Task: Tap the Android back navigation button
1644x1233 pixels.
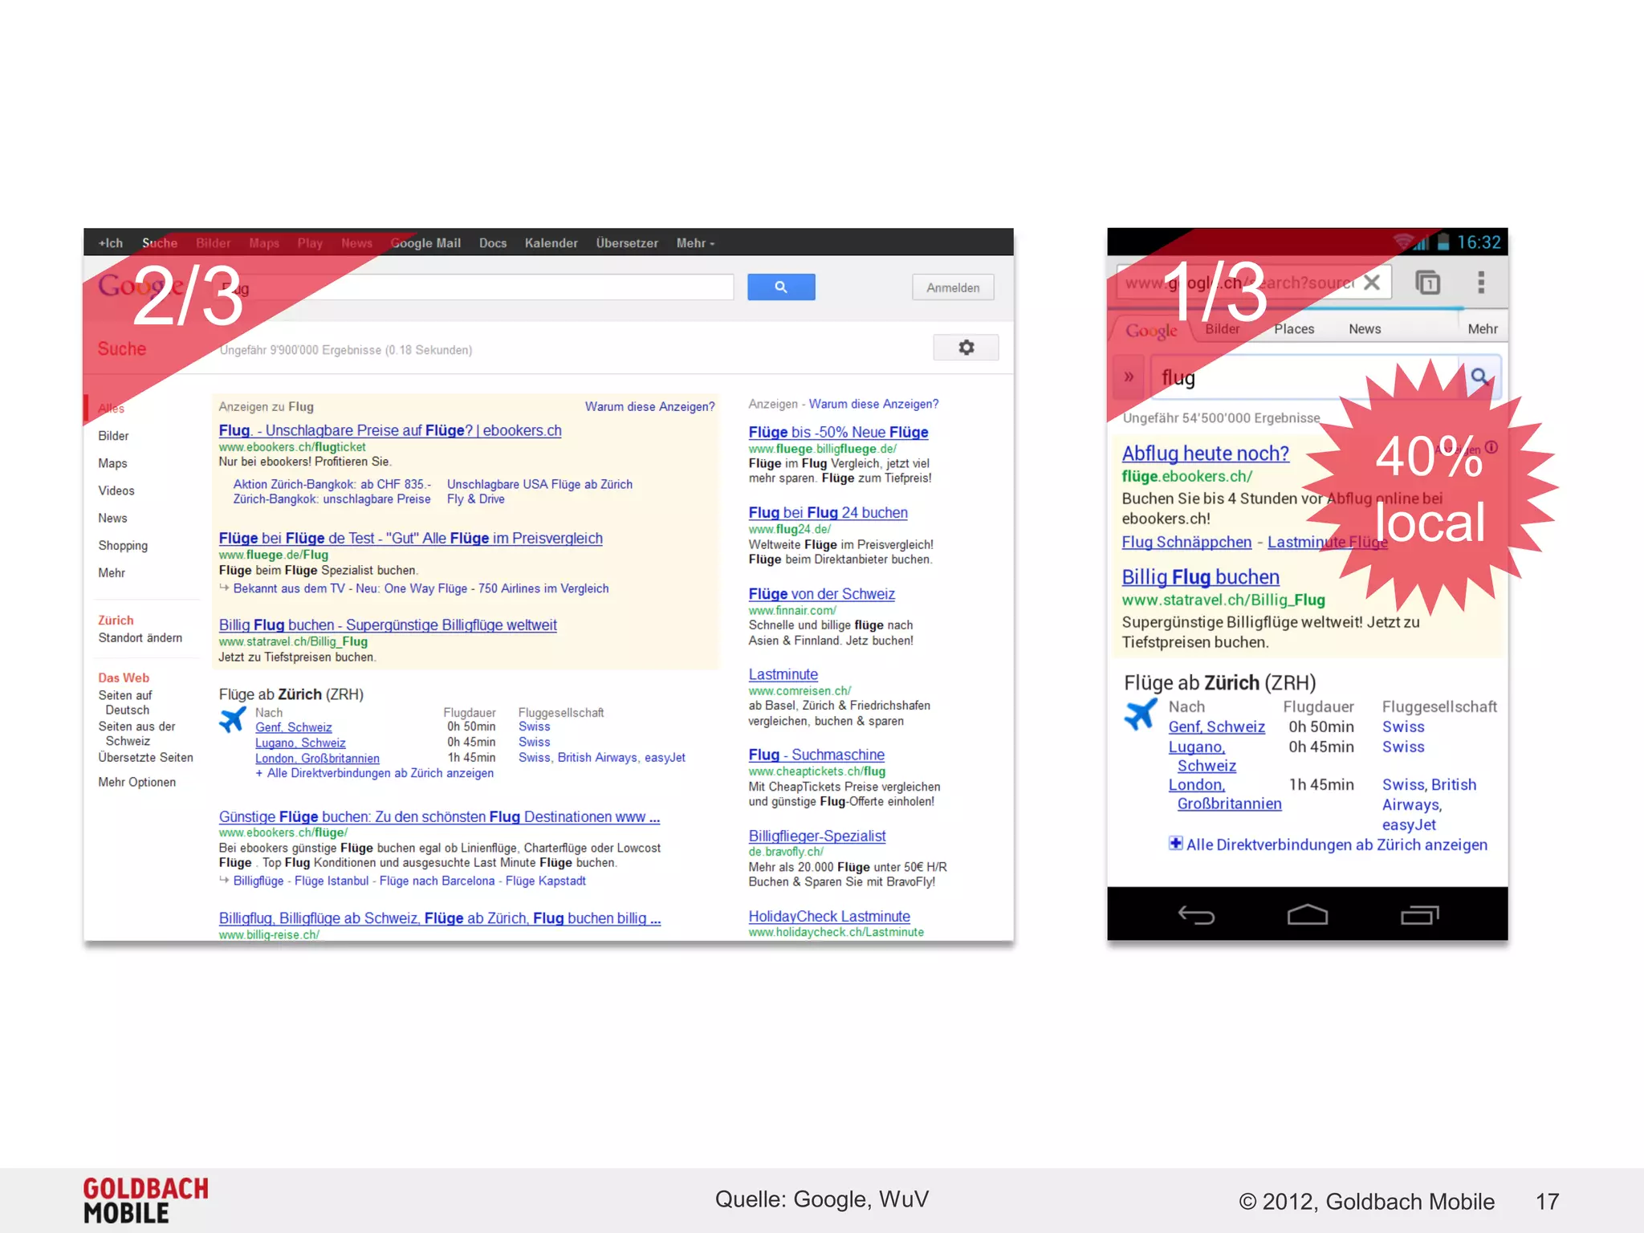Action: coord(1196,914)
